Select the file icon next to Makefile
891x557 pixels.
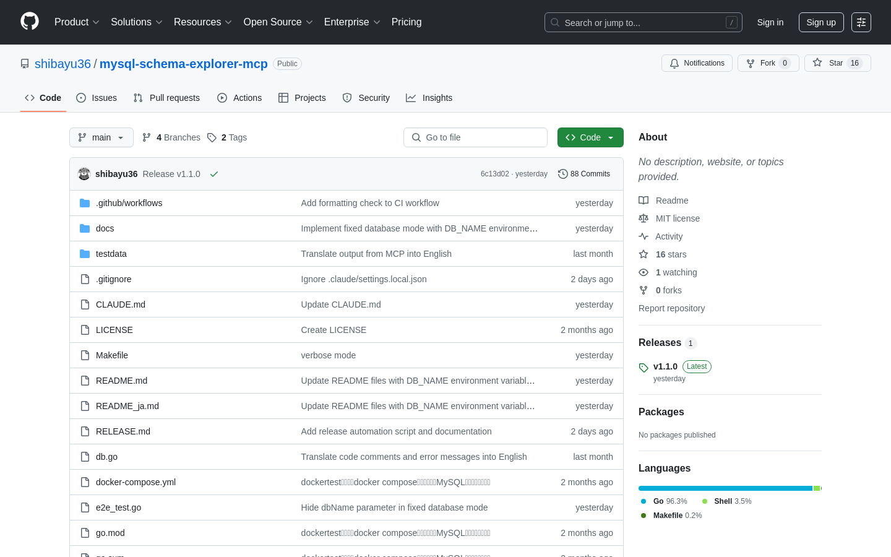click(x=85, y=355)
